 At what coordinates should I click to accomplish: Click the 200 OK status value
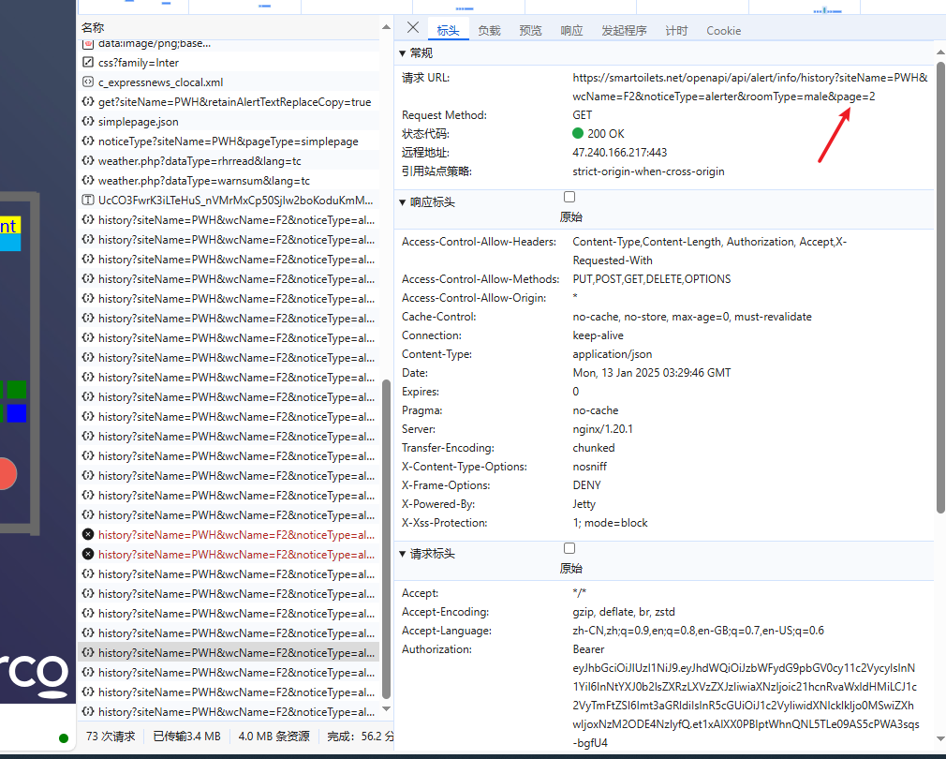(606, 134)
